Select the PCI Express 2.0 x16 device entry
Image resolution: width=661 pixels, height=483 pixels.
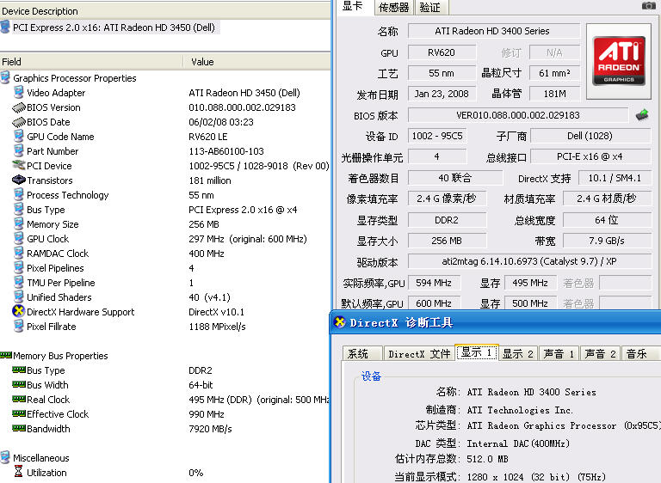(114, 28)
